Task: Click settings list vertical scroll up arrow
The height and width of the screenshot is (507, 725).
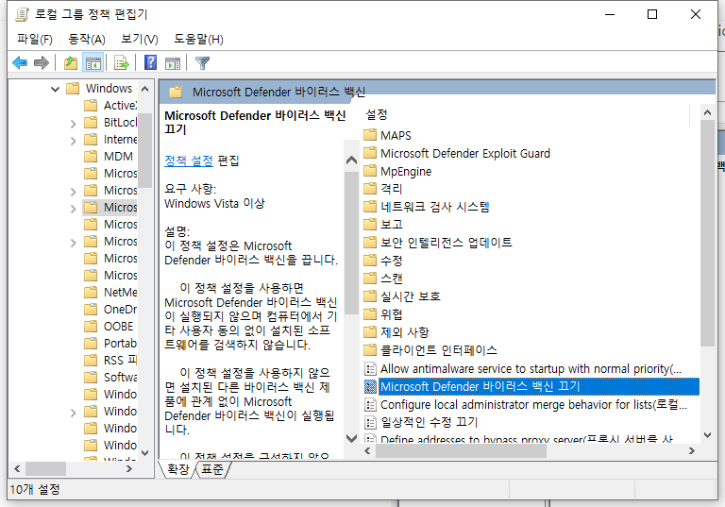Action: [x=707, y=112]
